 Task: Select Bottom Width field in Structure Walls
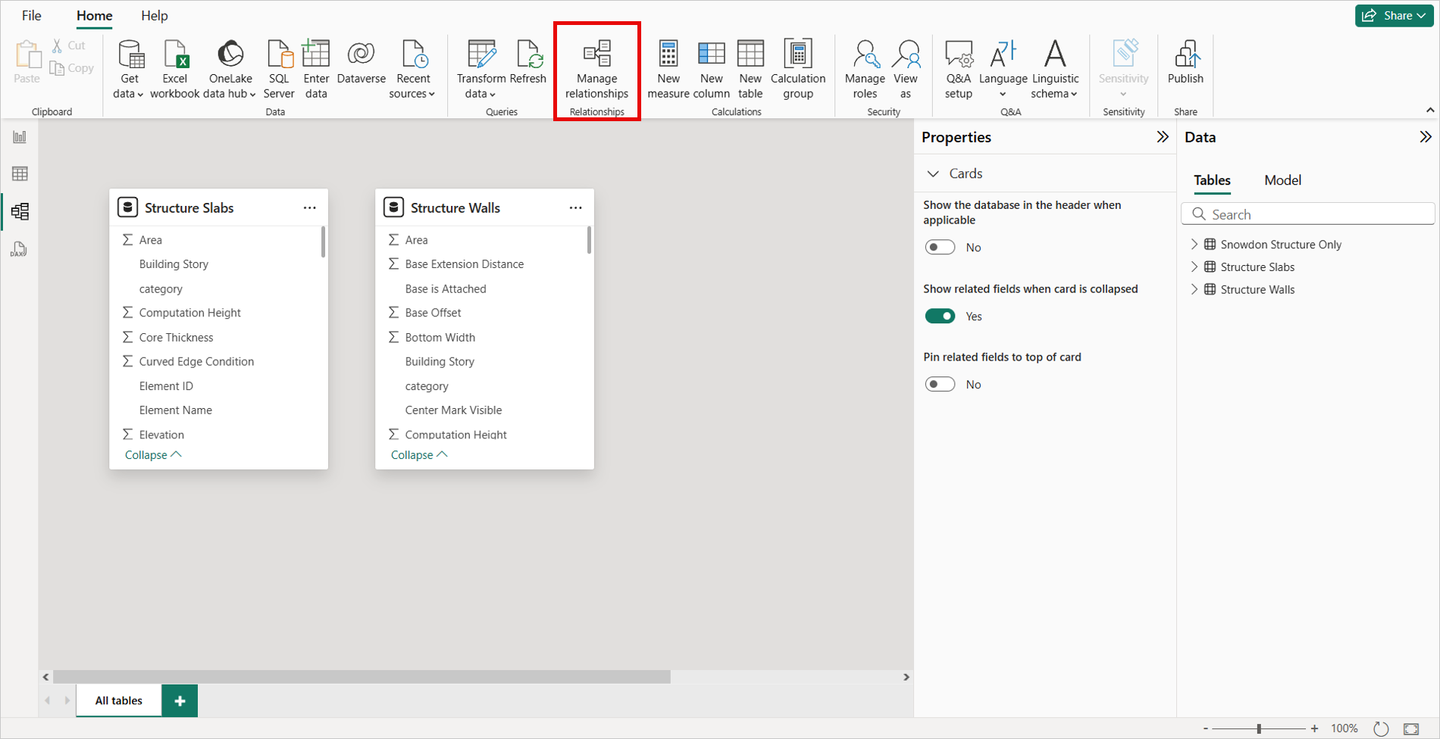(x=440, y=338)
